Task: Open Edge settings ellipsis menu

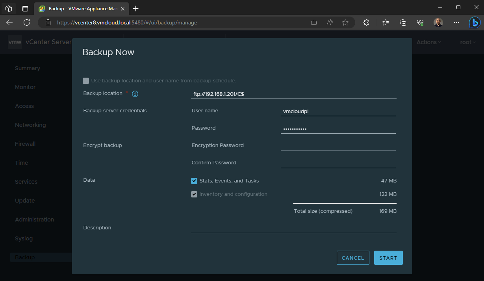Action: tap(456, 22)
